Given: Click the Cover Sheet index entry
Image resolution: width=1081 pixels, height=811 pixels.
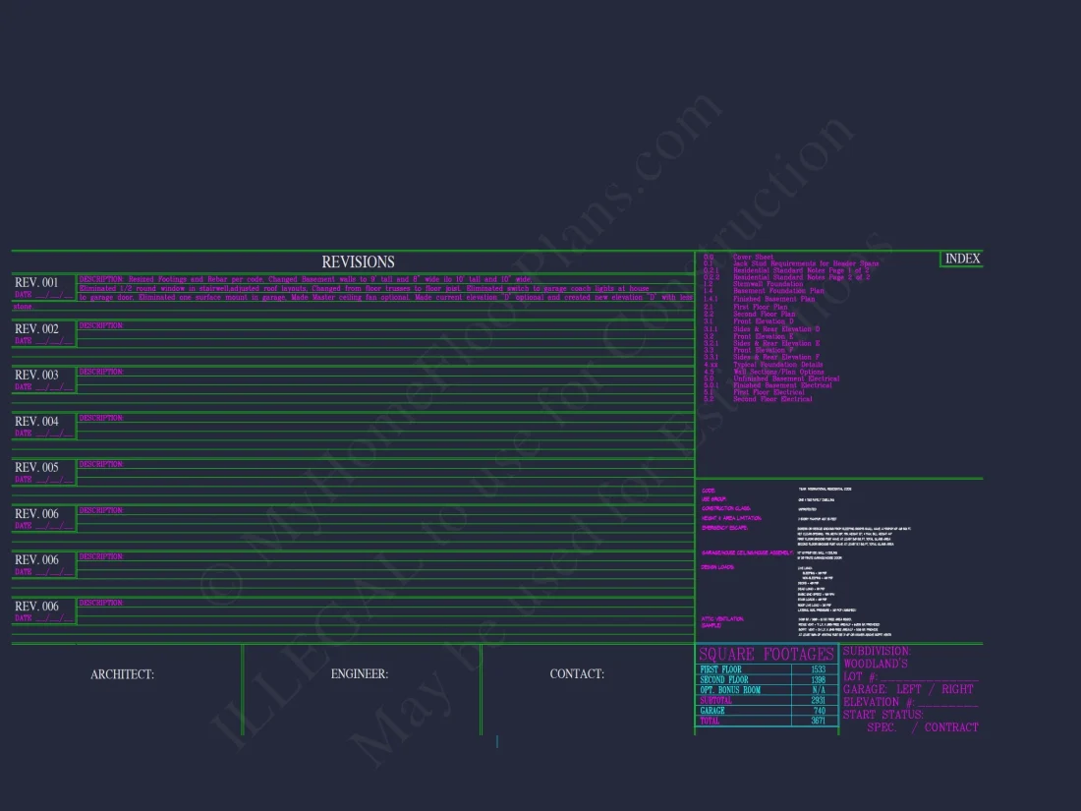Looking at the screenshot, I should 753,258.
